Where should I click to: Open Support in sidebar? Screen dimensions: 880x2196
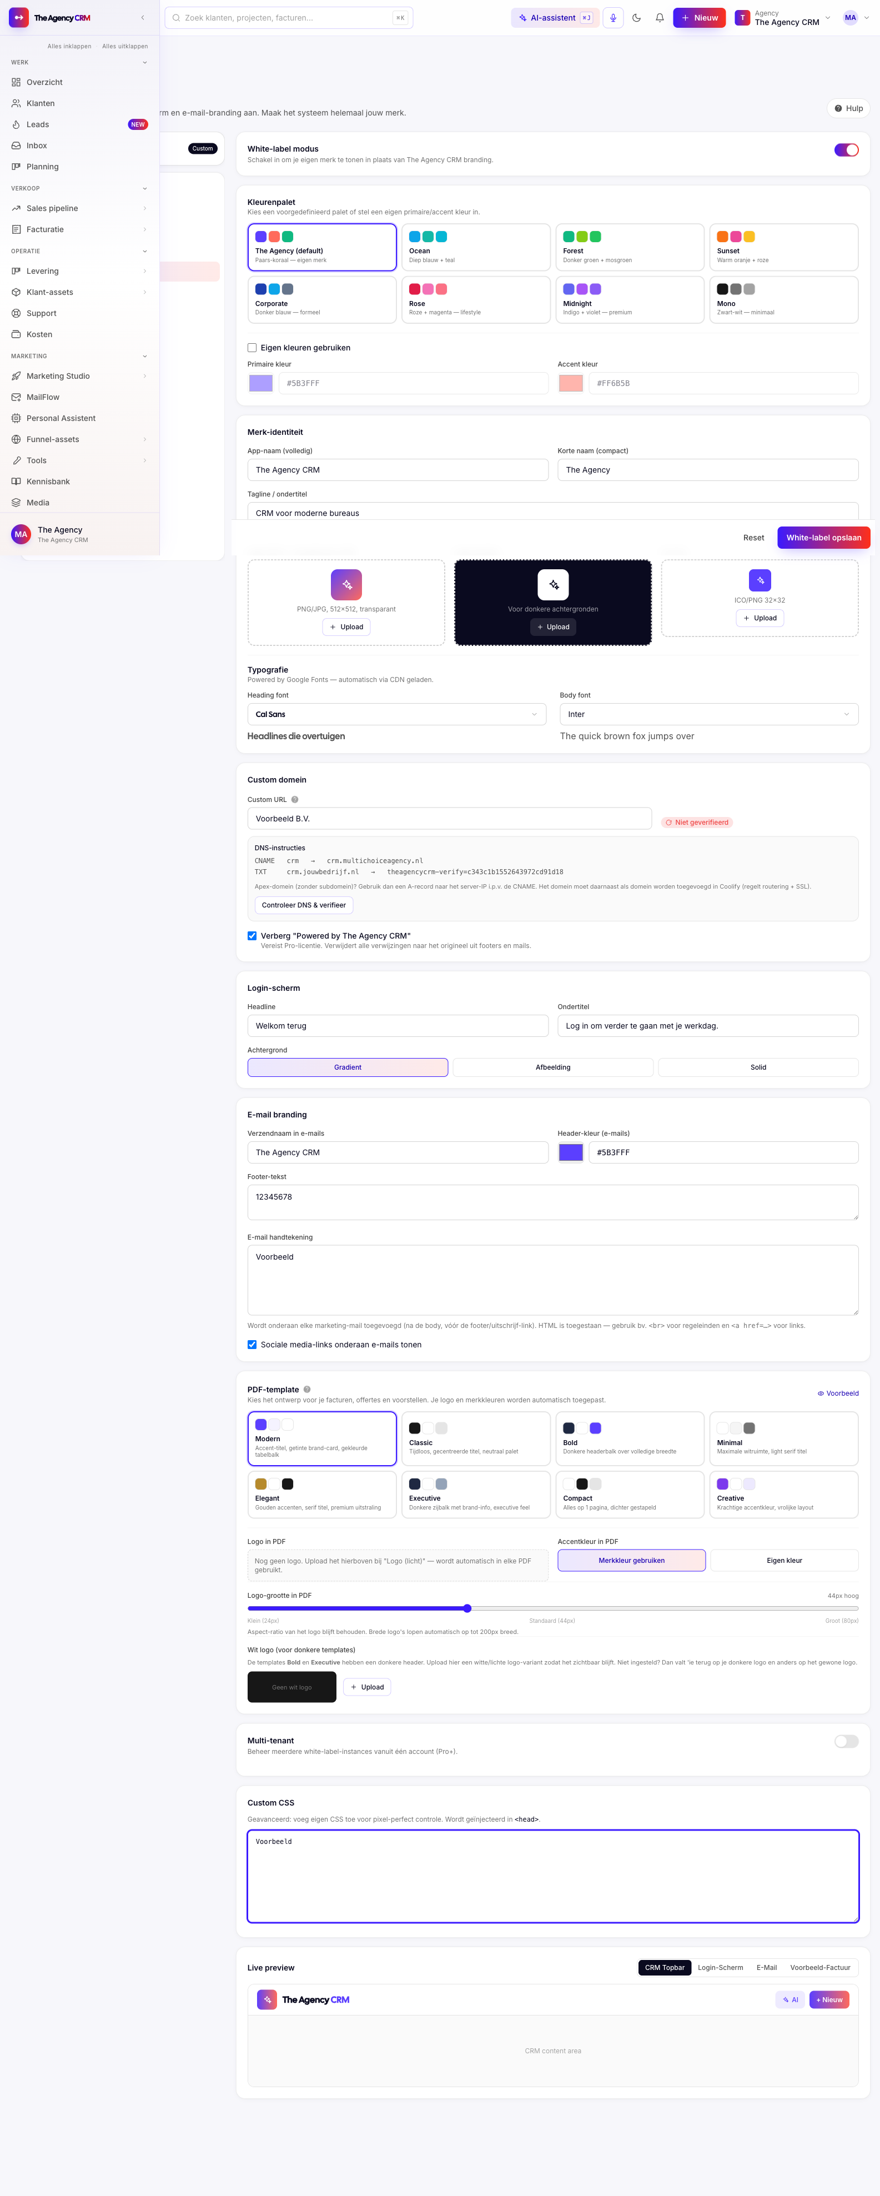(x=79, y=314)
